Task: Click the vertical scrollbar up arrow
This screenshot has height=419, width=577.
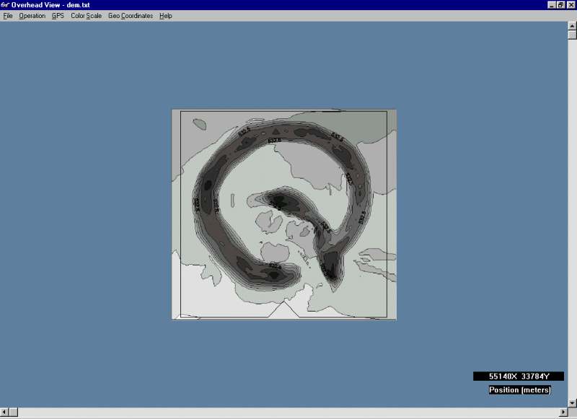Action: 571,26
